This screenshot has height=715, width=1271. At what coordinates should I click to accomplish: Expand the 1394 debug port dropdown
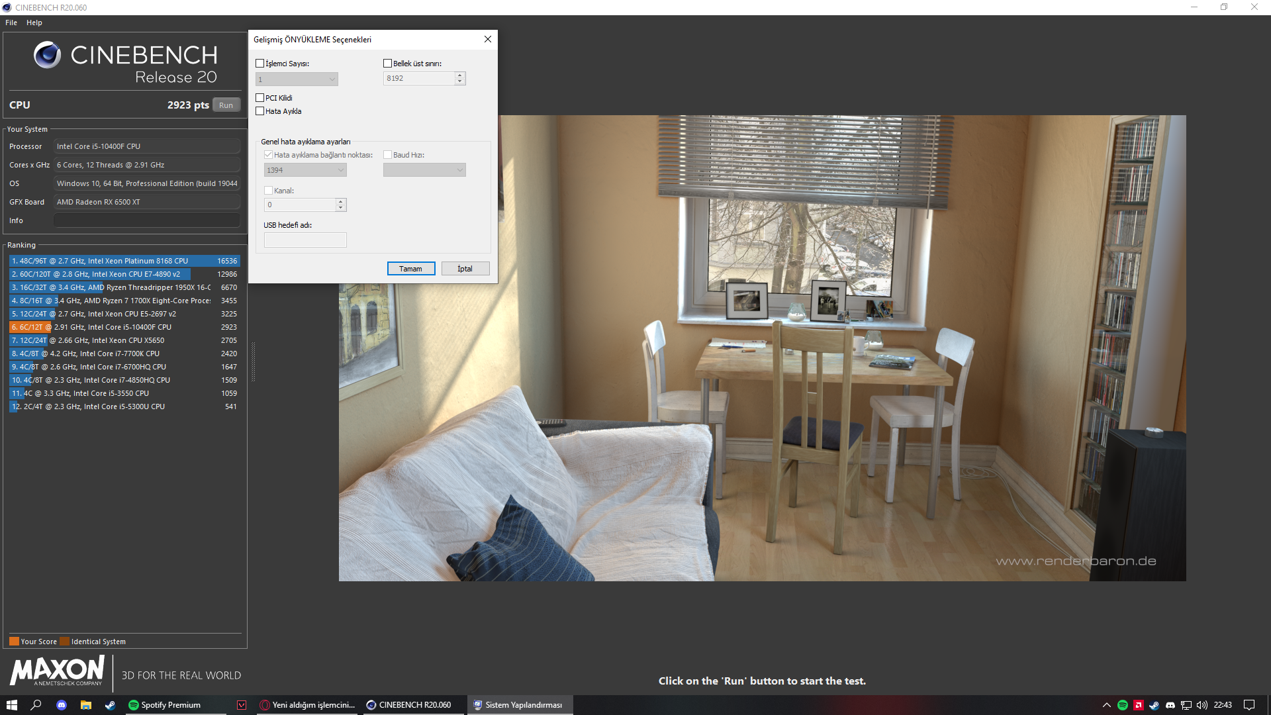(305, 170)
